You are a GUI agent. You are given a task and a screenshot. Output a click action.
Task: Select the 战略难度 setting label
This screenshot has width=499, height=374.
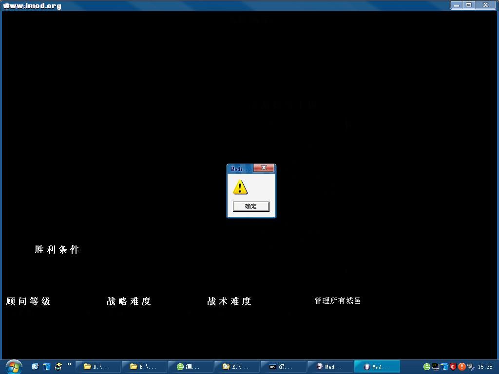[129, 301]
